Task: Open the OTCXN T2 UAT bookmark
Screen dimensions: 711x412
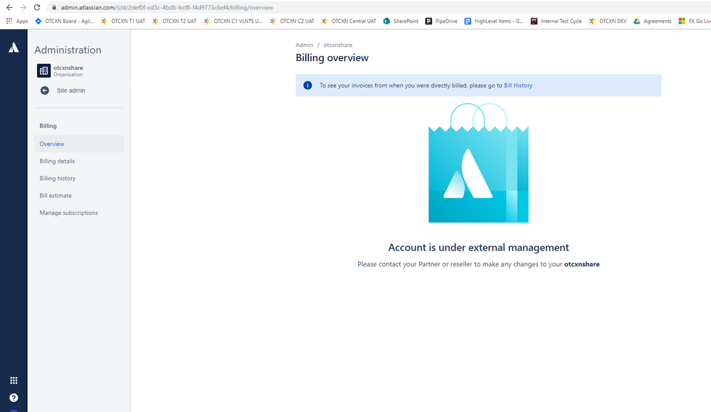Action: (174, 21)
